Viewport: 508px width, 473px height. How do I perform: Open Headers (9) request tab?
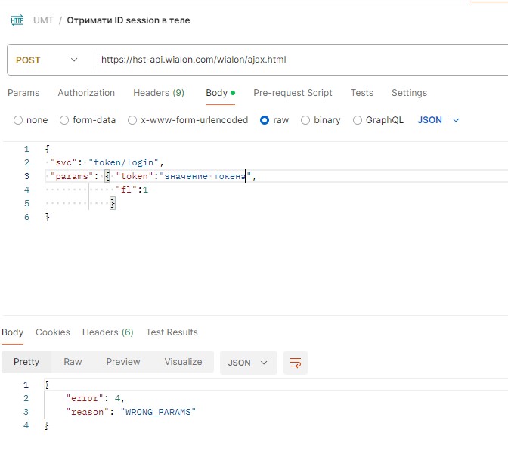[159, 93]
